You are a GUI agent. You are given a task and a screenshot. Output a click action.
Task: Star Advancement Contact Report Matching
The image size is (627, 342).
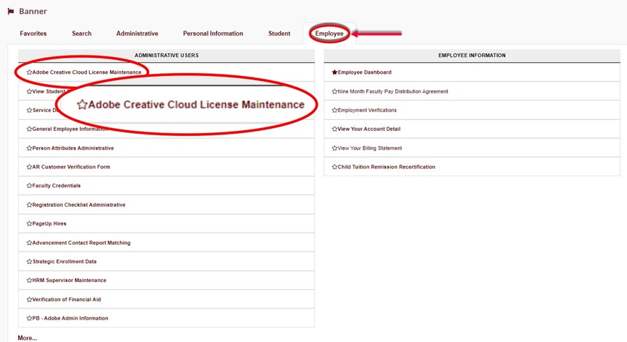(x=29, y=243)
